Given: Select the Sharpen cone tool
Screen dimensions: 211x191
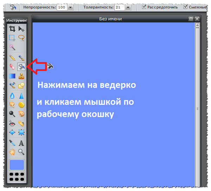Looking at the screenshot, I should pos(21,96).
